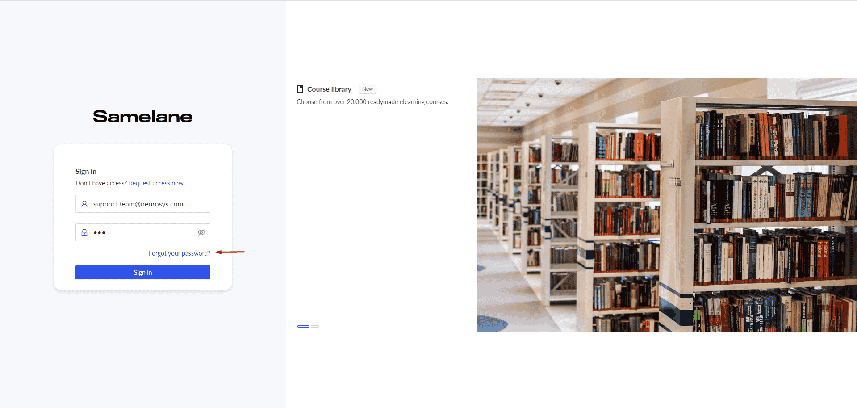The image size is (857, 408).
Task: Open the Request access now link
Action: (x=156, y=183)
